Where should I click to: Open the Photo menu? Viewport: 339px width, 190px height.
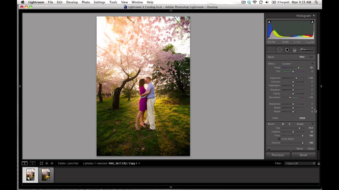86,2
